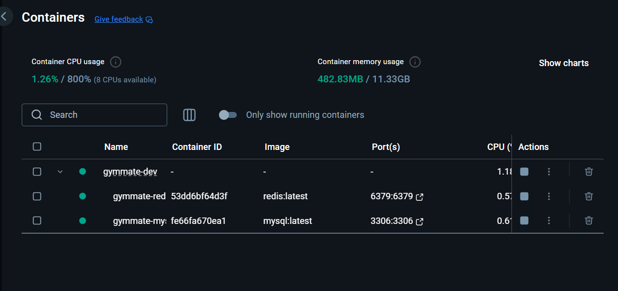This screenshot has height=291, width=618.
Task: Check the select-all containers checkbox
Action: pos(37,146)
